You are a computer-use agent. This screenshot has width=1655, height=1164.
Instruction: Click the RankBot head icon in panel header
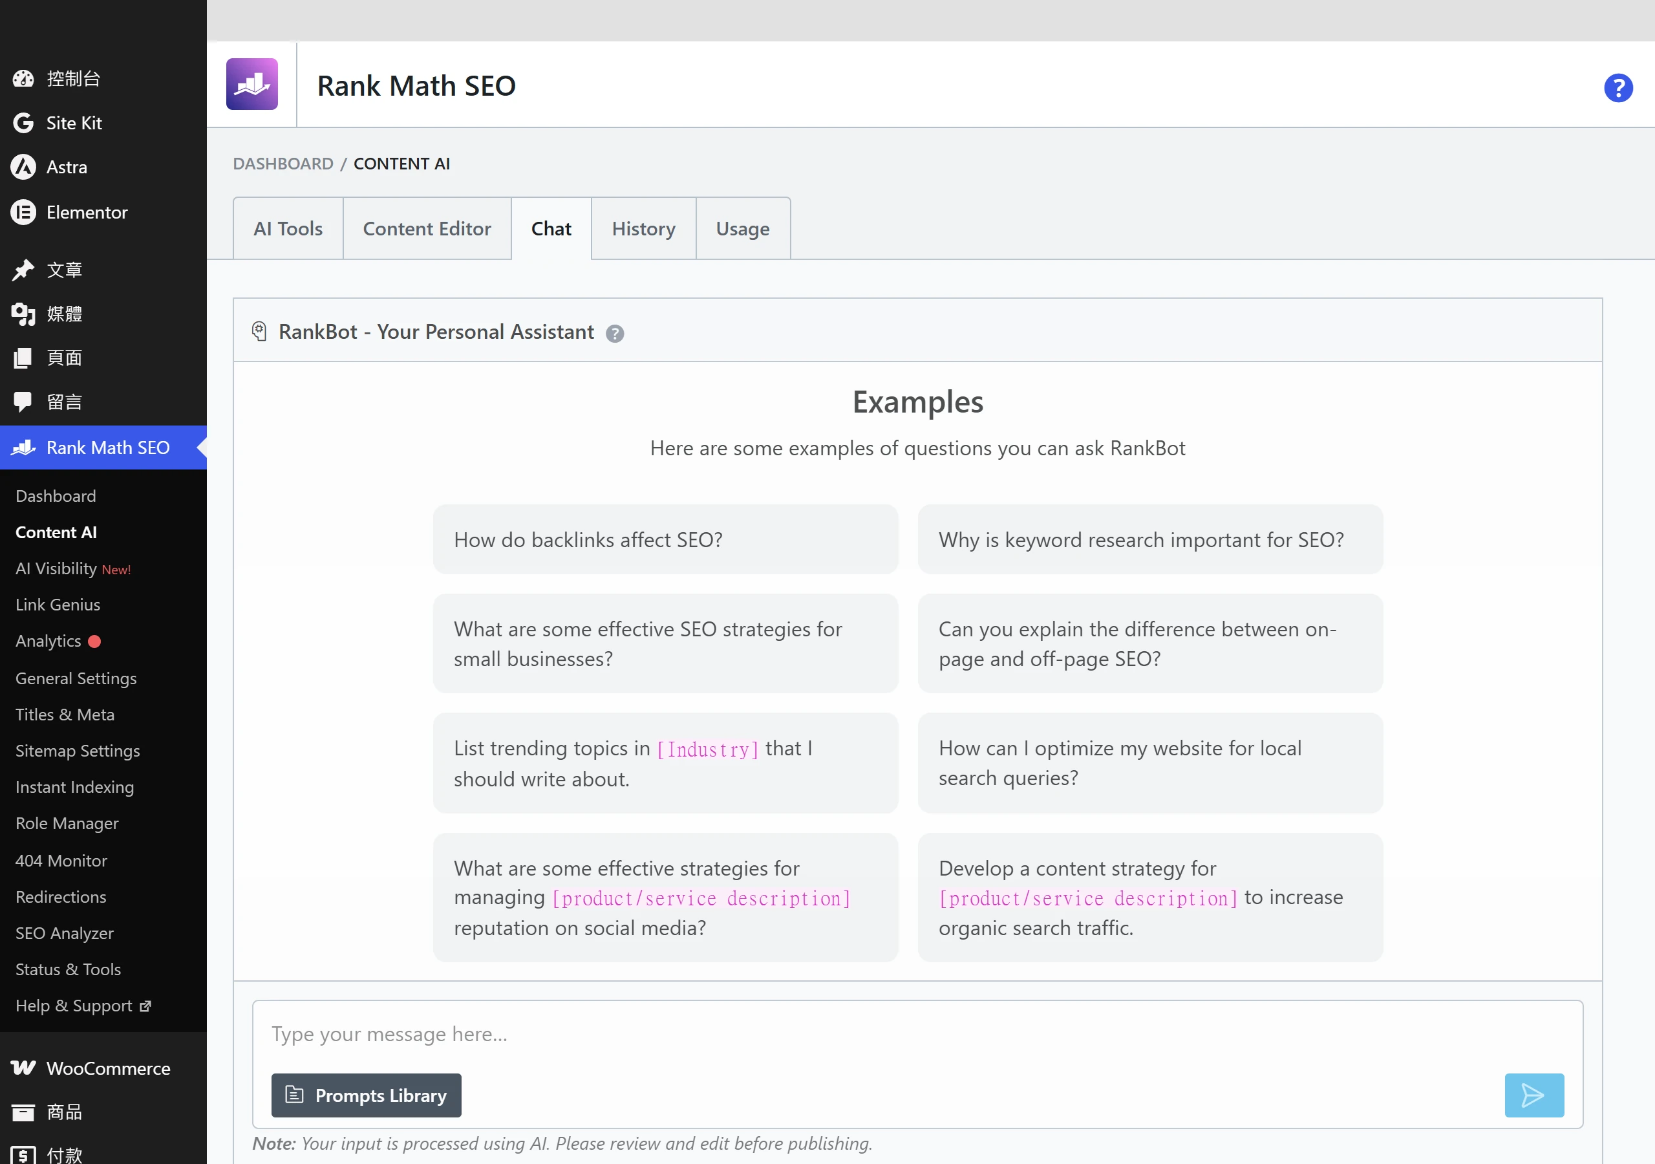pos(259,332)
